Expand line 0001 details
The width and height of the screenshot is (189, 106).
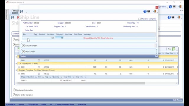click(19, 67)
